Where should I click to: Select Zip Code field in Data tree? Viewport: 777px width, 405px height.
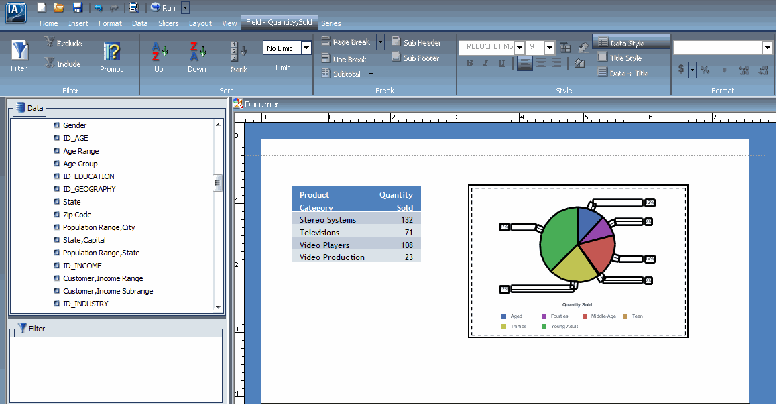tap(77, 215)
